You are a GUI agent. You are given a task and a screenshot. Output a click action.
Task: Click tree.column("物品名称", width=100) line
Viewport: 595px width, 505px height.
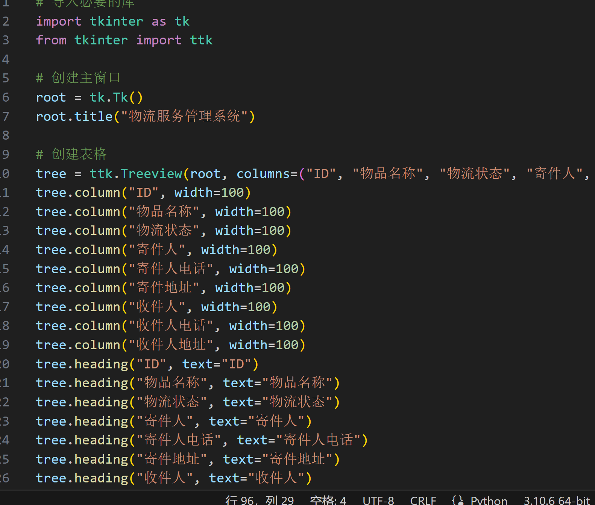tap(164, 211)
